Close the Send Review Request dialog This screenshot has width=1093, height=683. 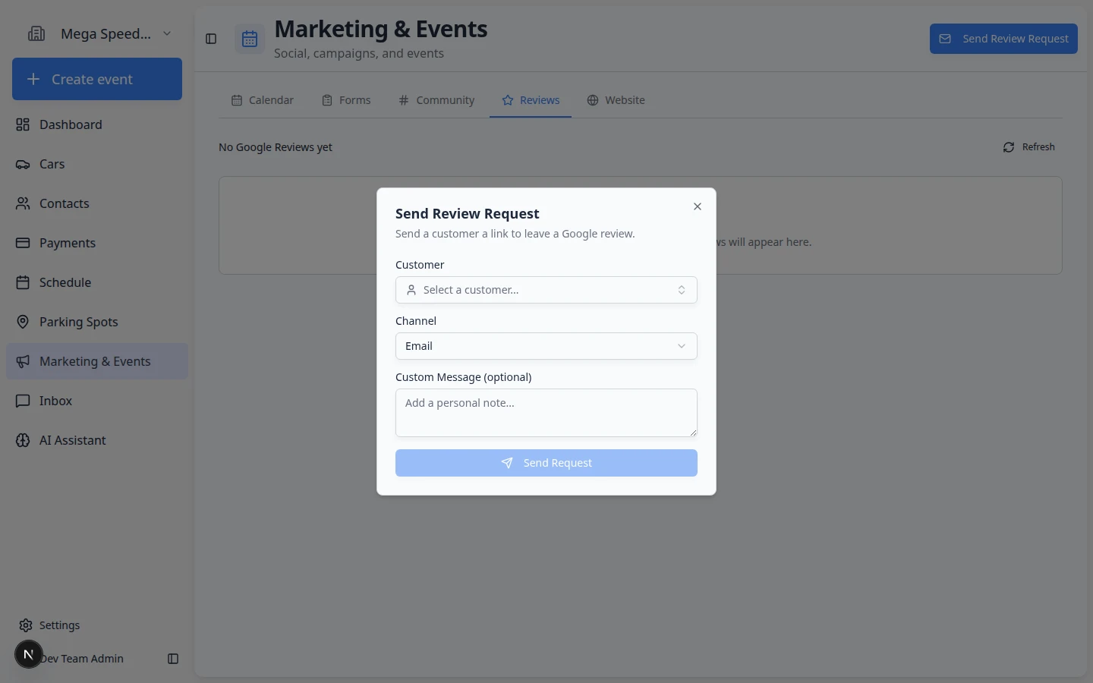[x=698, y=206]
